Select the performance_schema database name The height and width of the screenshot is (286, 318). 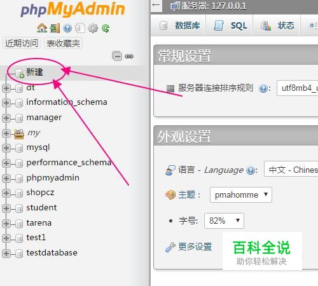click(69, 163)
